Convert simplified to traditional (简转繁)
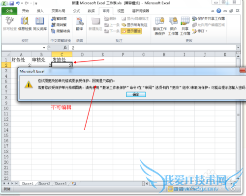This screenshot has width=246, height=196. [x=59, y=25]
